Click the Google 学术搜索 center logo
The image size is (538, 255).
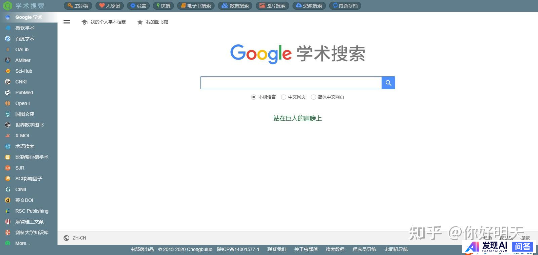[x=298, y=53]
